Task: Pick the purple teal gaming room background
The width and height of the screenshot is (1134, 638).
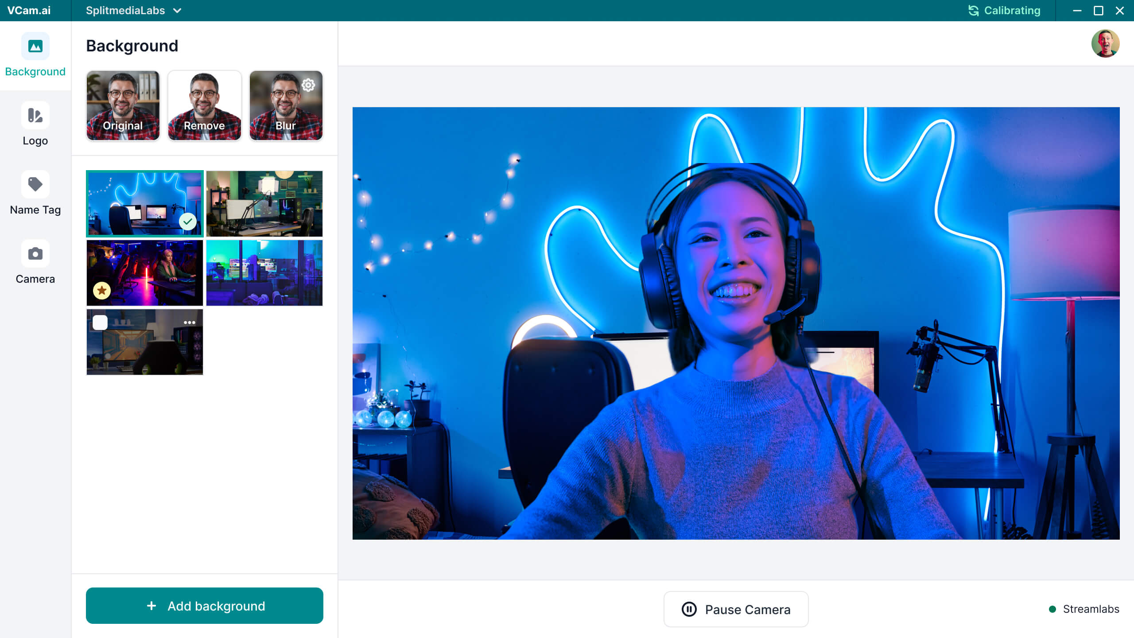Action: pyautogui.click(x=264, y=273)
